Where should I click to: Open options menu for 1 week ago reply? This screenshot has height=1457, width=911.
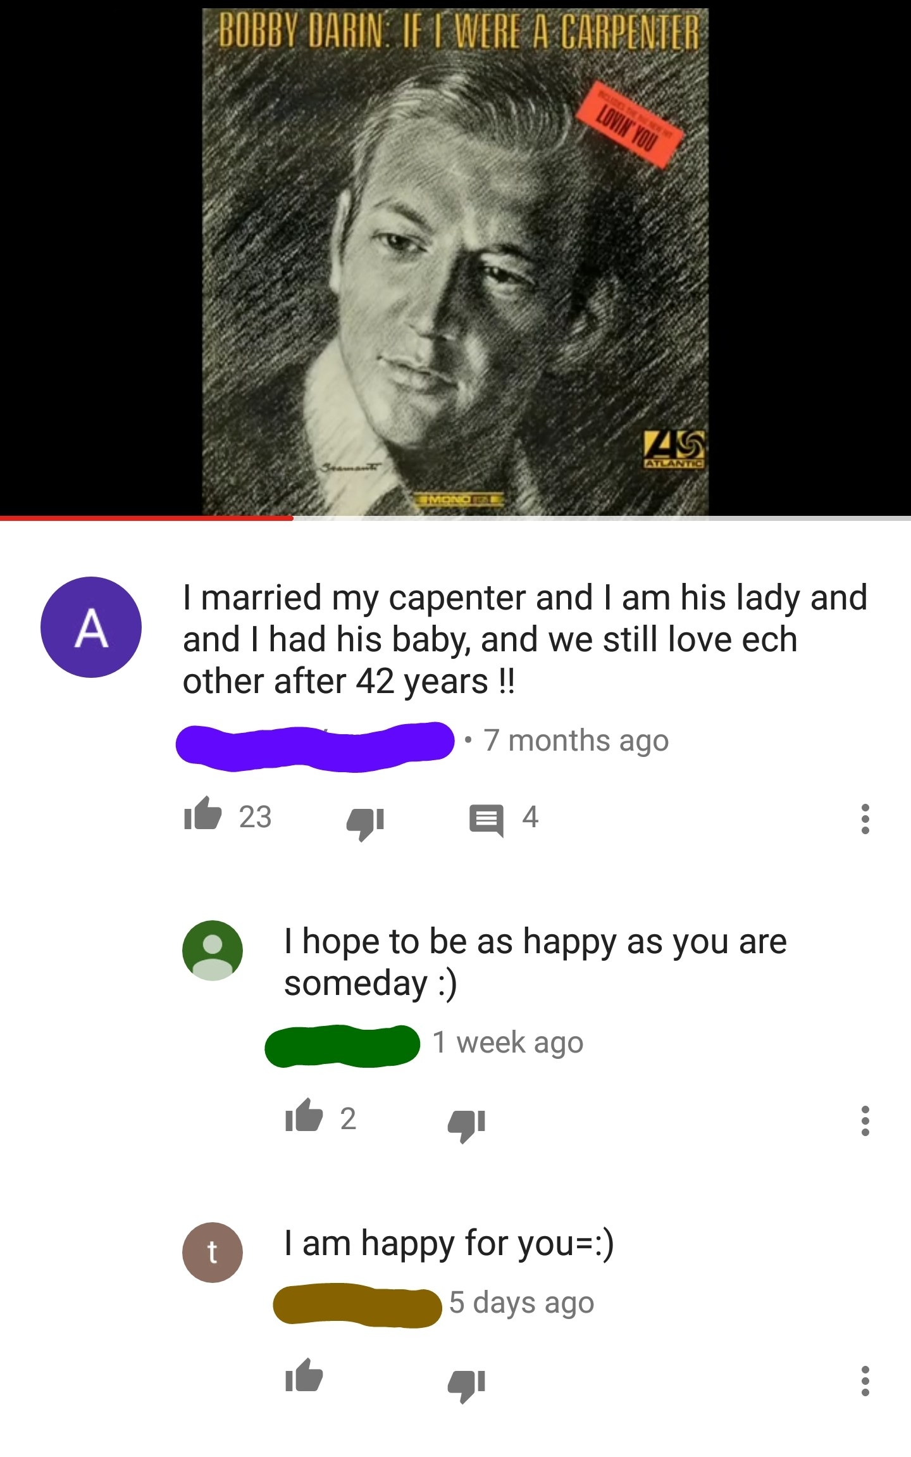click(x=865, y=1120)
